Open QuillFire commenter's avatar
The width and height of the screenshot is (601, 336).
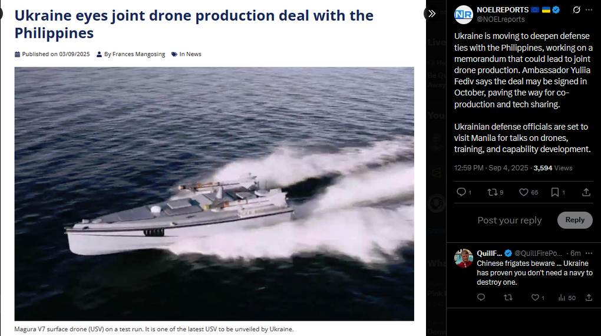[464, 258]
